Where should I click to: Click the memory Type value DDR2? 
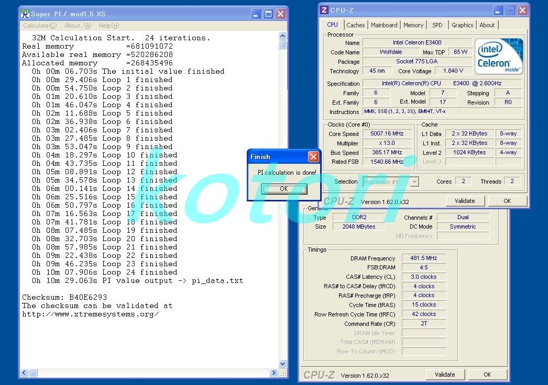click(359, 218)
